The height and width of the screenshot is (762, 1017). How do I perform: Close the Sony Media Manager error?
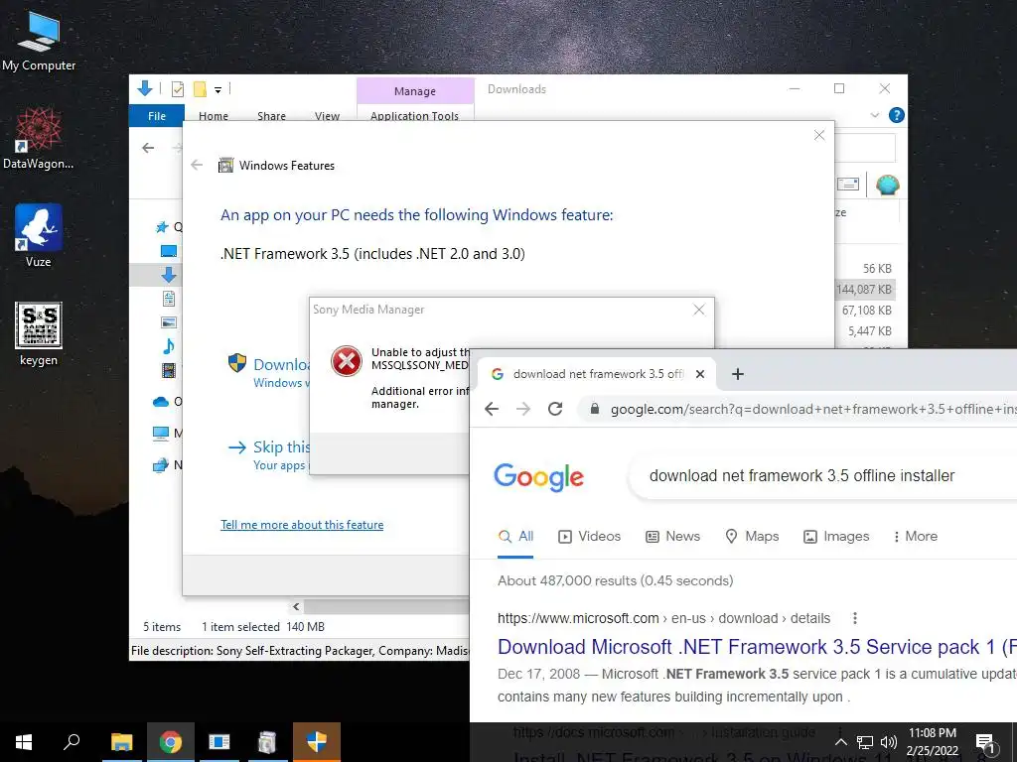click(698, 310)
